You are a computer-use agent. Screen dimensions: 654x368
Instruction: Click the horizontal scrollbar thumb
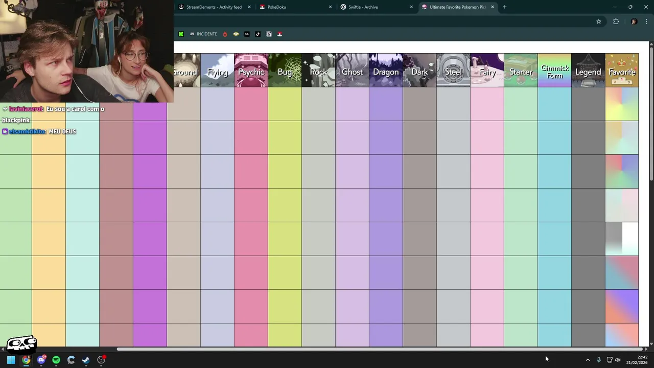pos(381,350)
